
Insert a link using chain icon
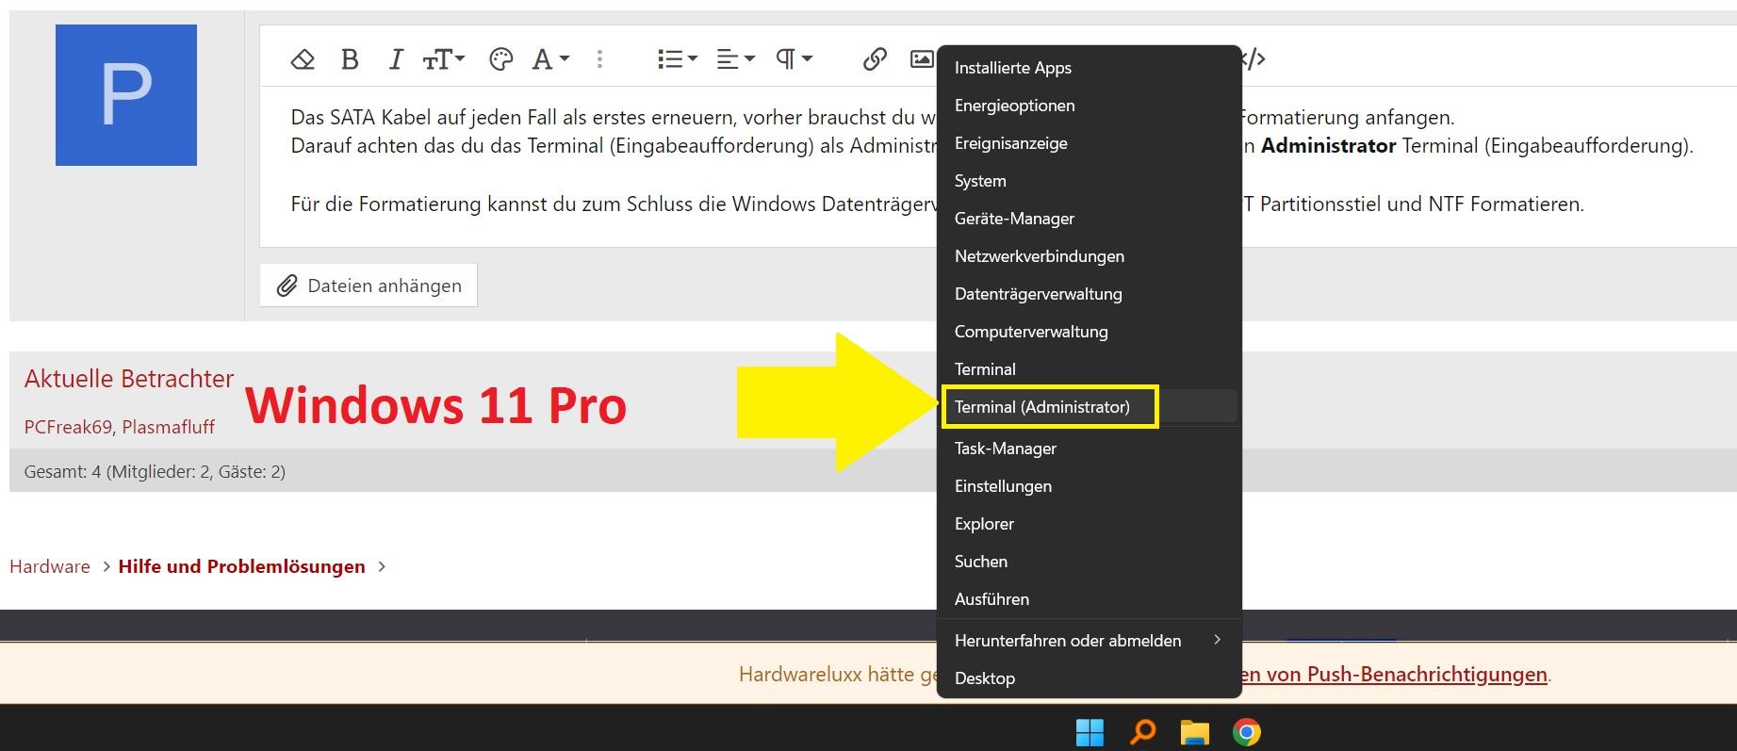875,59
